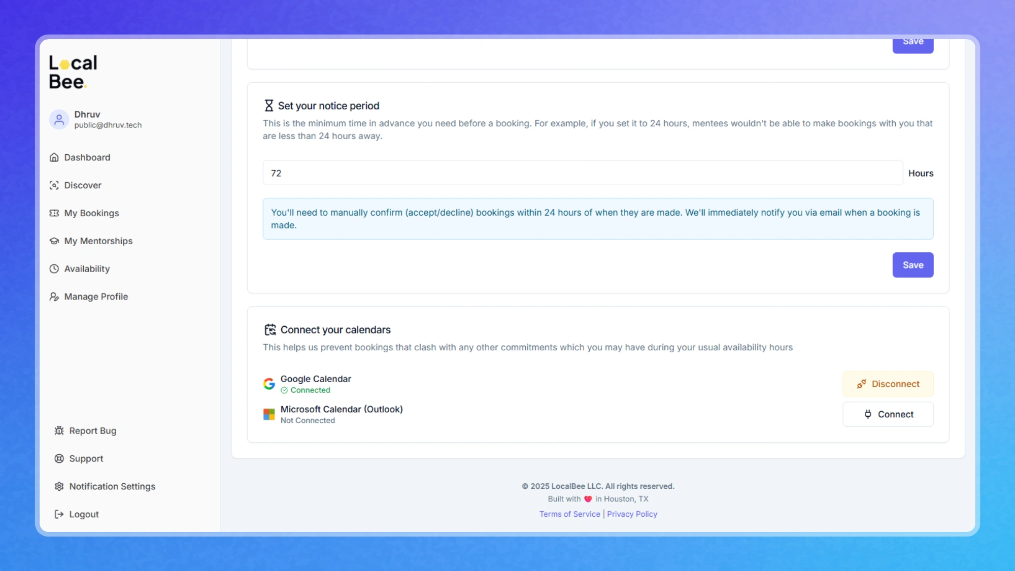Viewport: 1015px width, 571px height.
Task: Click the heart icon in footer
Action: pyautogui.click(x=588, y=499)
